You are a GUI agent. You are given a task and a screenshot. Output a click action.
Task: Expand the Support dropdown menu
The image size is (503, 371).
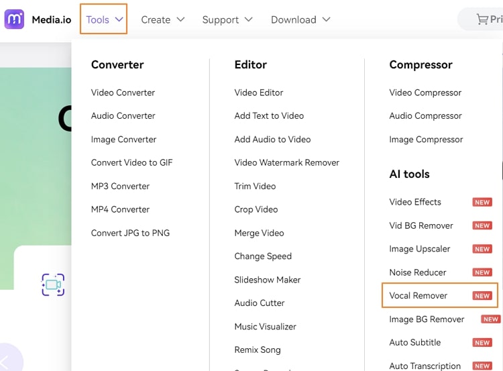tap(227, 19)
